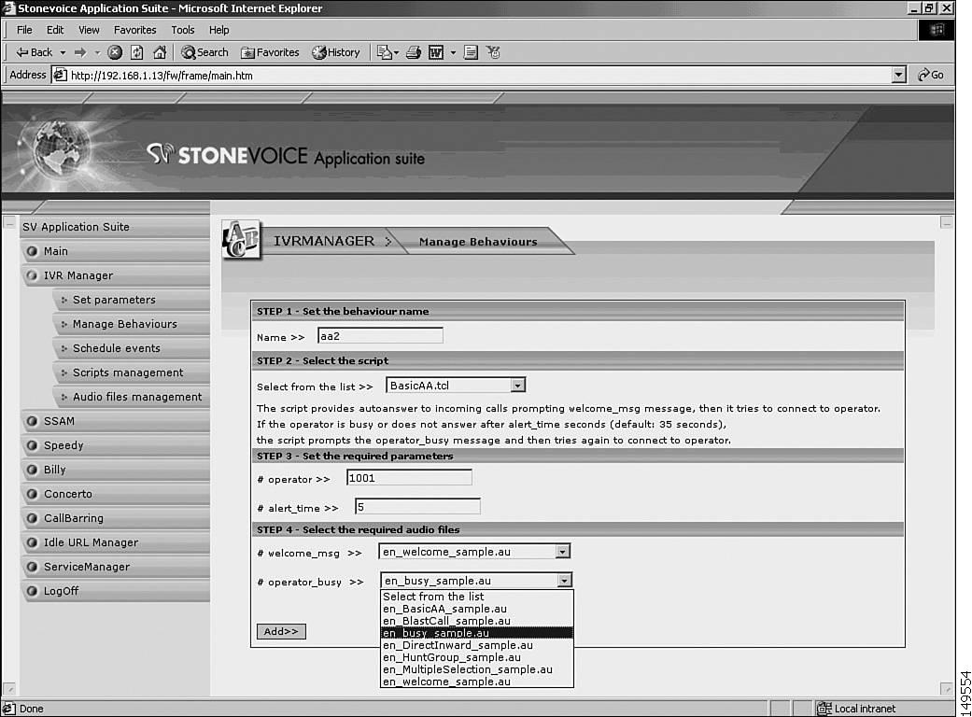Screen dimensions: 972x717
Task: Open the BasicAA.tcl script dropdown
Action: [456, 386]
